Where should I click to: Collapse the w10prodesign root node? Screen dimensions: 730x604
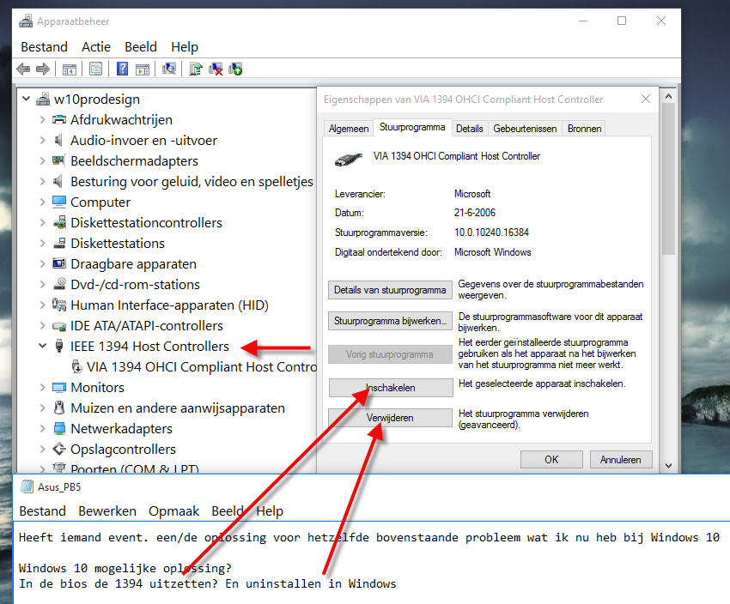coord(27,99)
